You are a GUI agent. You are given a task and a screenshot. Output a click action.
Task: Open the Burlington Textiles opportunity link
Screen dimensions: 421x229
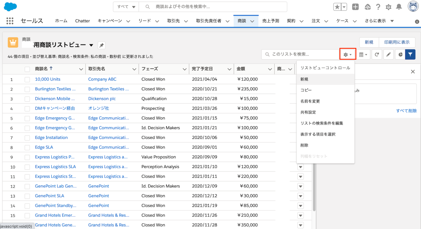click(55, 89)
